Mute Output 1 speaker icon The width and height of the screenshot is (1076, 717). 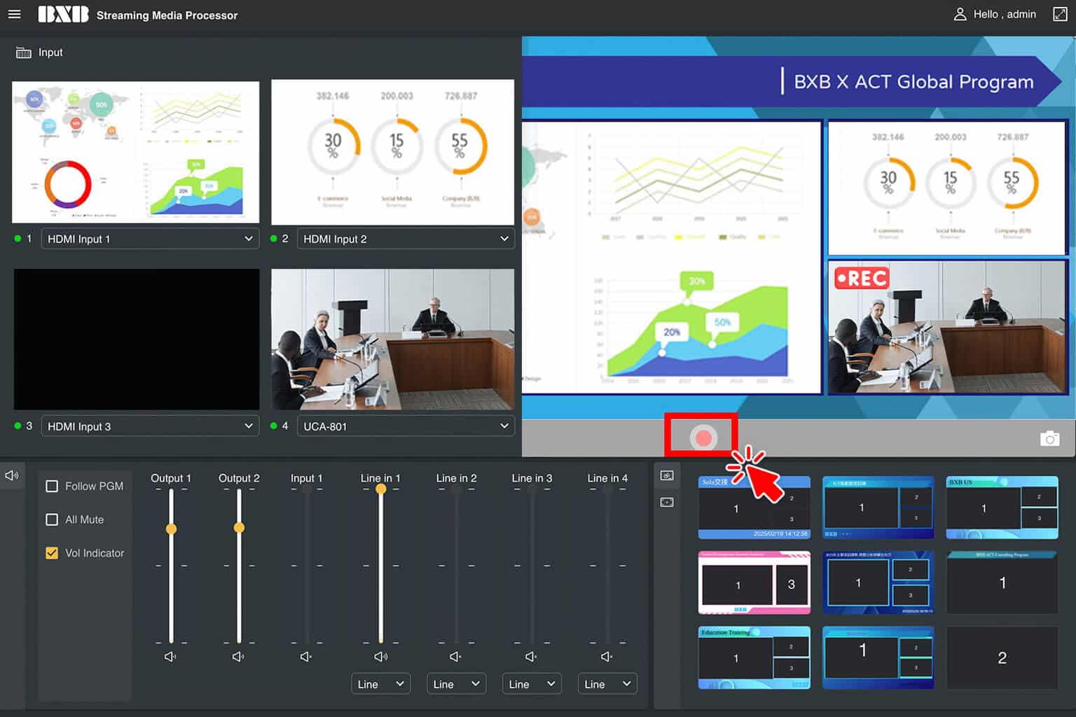(170, 657)
